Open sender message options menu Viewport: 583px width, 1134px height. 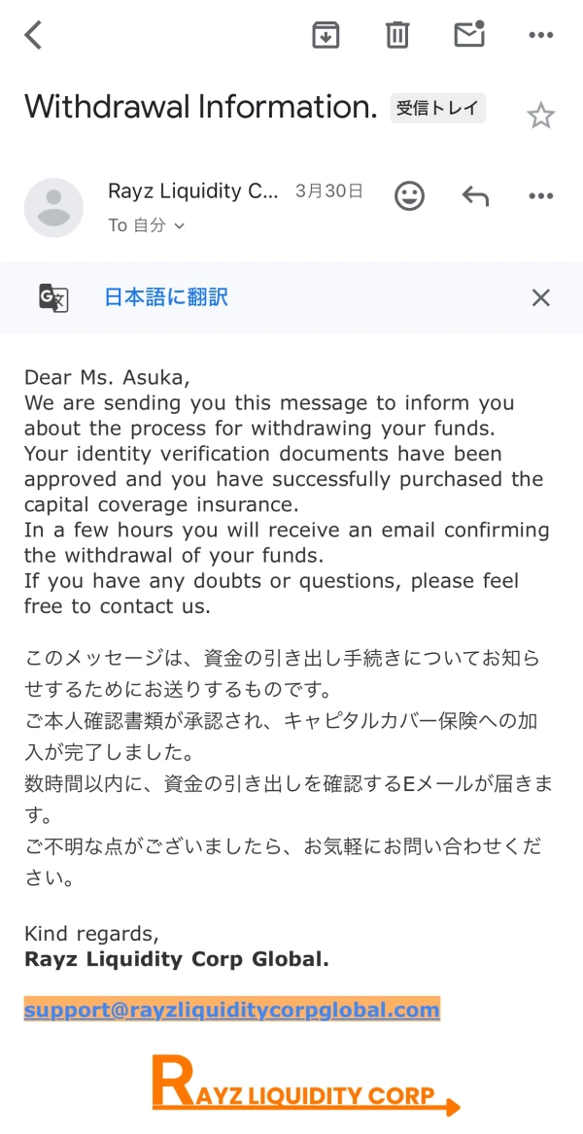coord(540,196)
